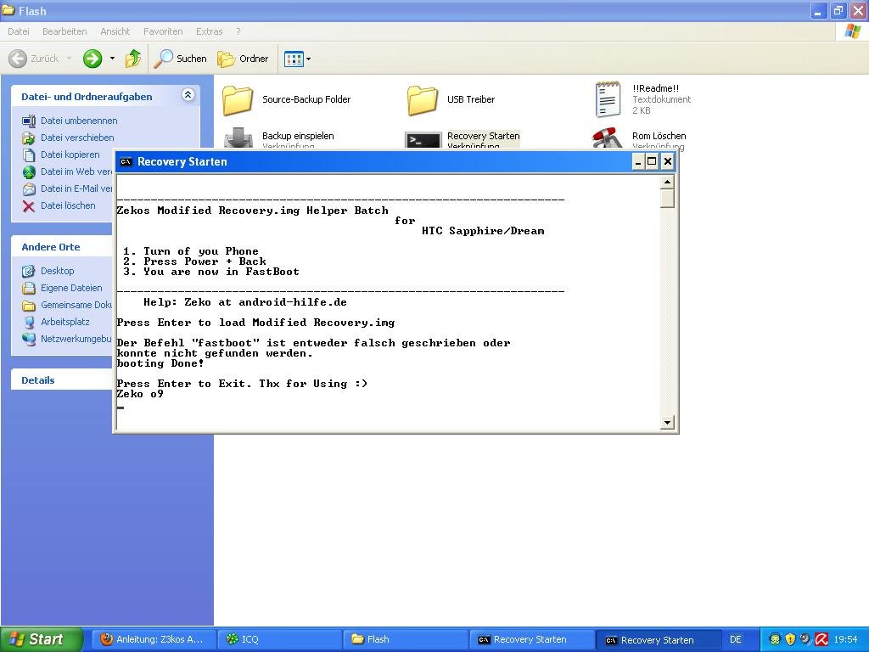This screenshot has height=652, width=869.
Task: Open the Ansicht menu
Action: 115,31
